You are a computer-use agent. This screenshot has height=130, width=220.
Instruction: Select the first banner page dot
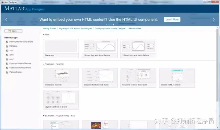[107, 24]
